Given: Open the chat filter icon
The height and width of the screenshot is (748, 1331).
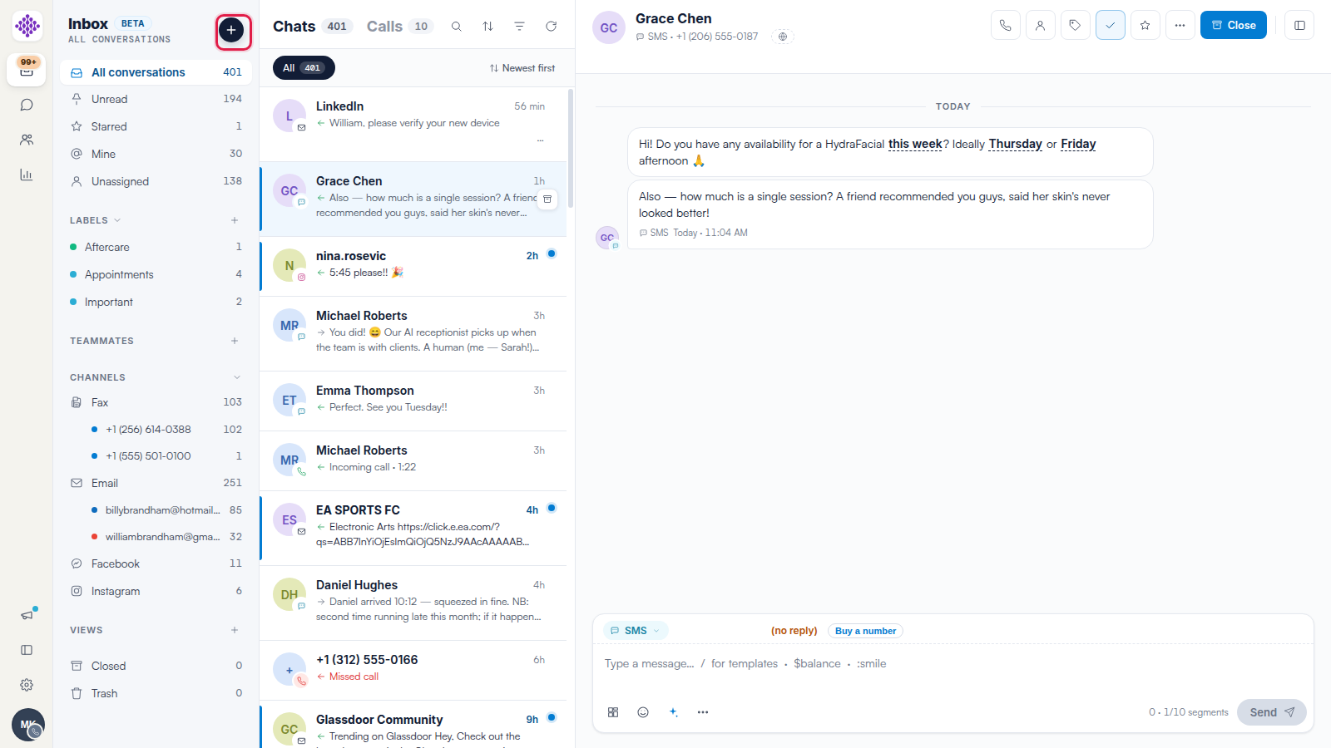Looking at the screenshot, I should coord(519,27).
